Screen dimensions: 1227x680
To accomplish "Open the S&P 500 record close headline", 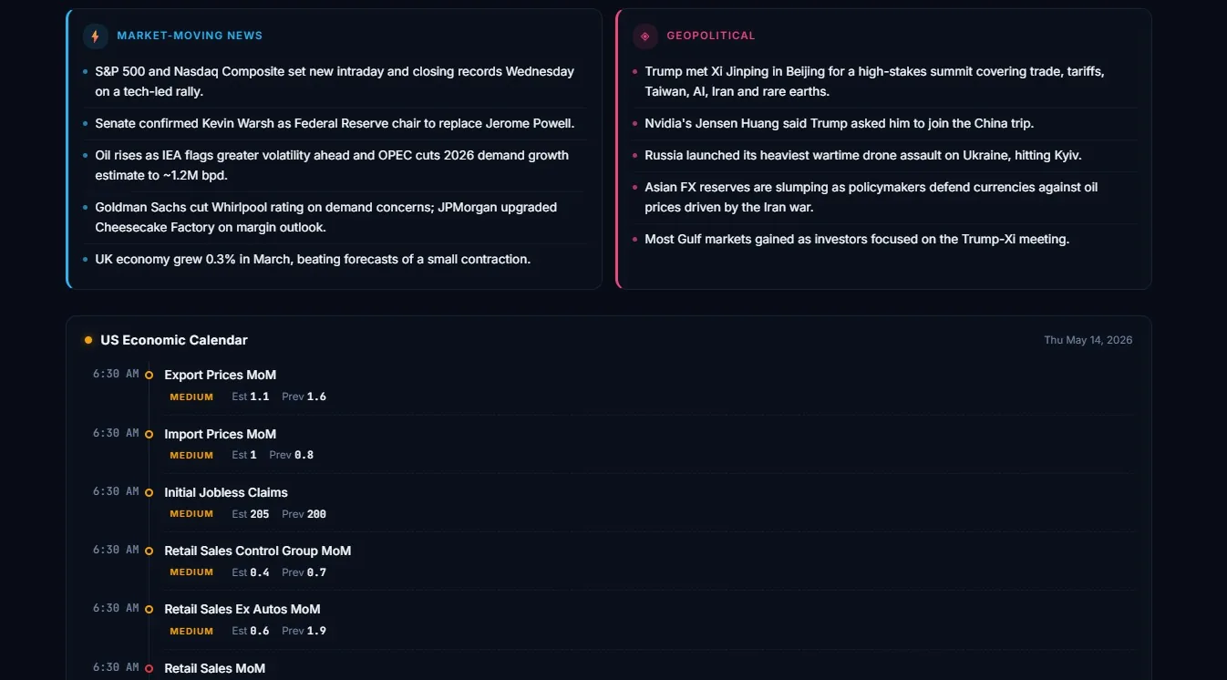I will pos(335,81).
